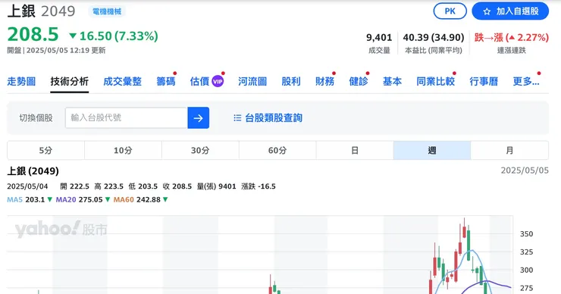Select the 技術分析 tab

point(70,82)
